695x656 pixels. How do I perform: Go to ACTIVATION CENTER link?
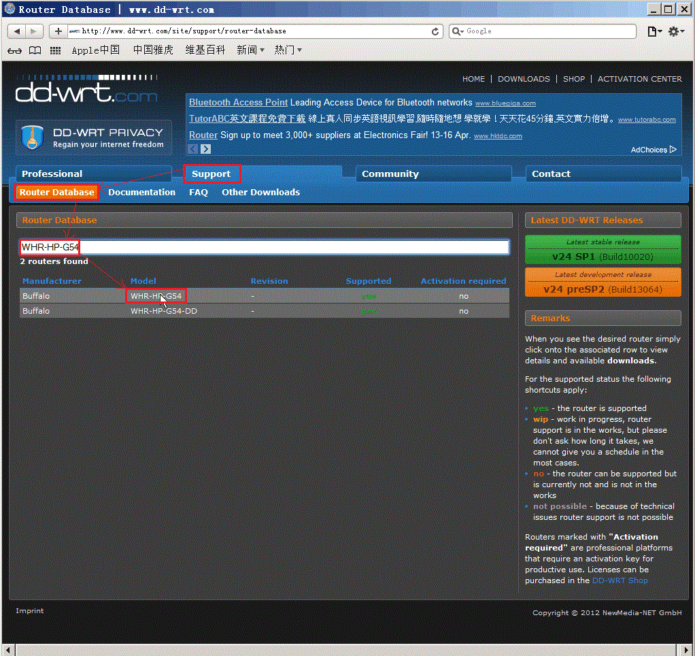[639, 79]
